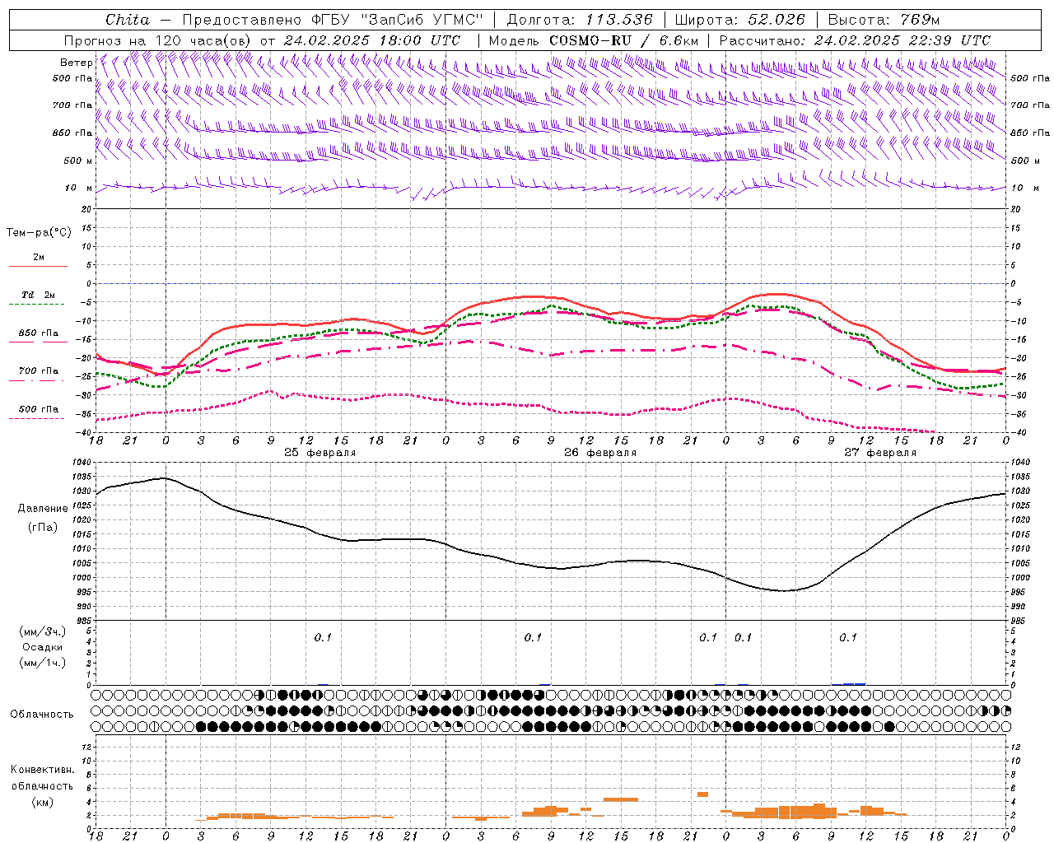
Task: Click the "26 февраля" date label
Action: (x=599, y=453)
